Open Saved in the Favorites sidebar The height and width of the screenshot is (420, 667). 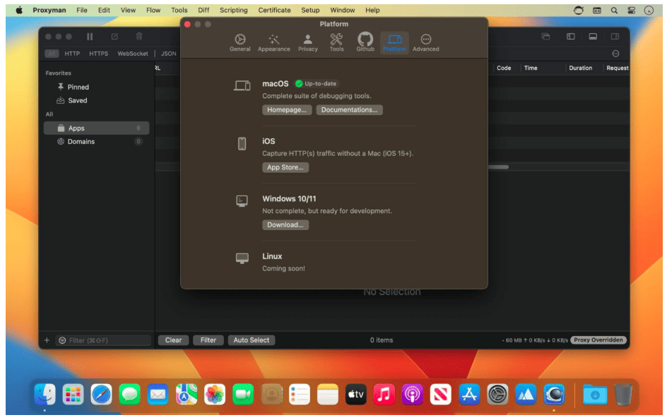click(96, 100)
